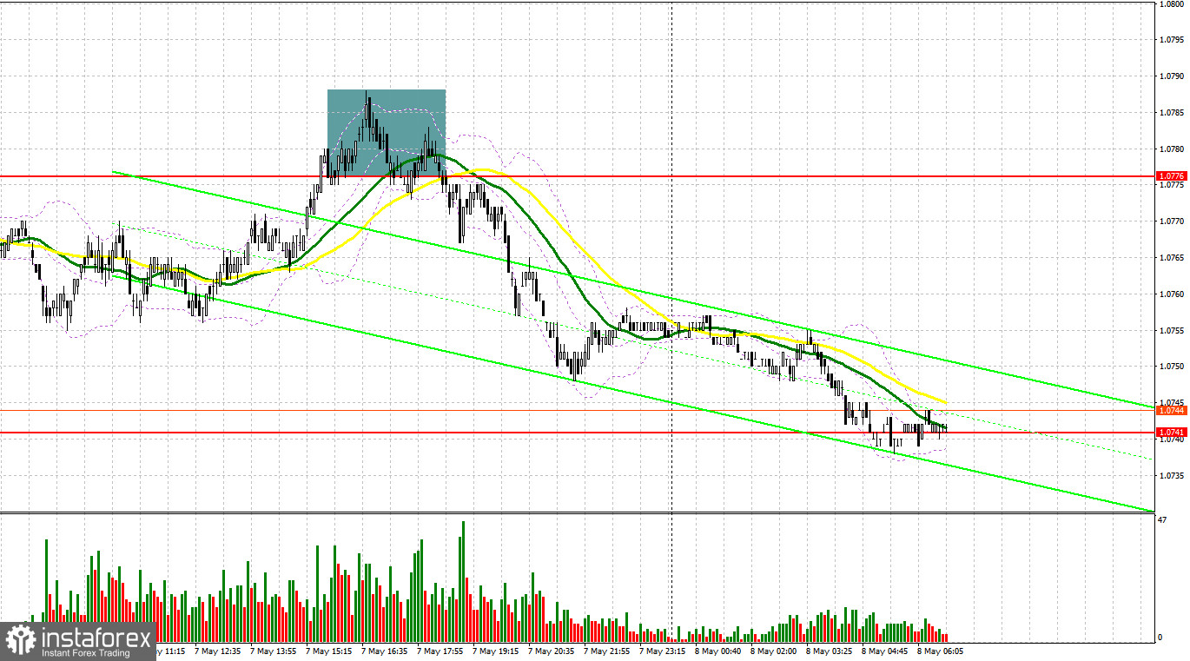
Task: Click the 1.0735 price axis value
Action: click(x=1172, y=475)
